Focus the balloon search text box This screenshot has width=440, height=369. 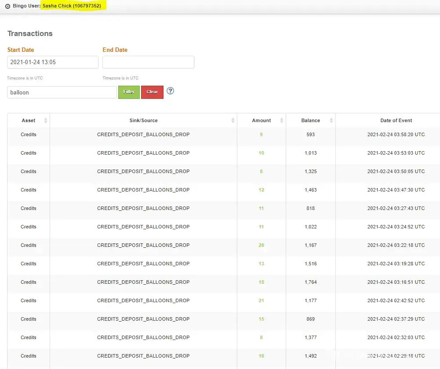pos(62,93)
